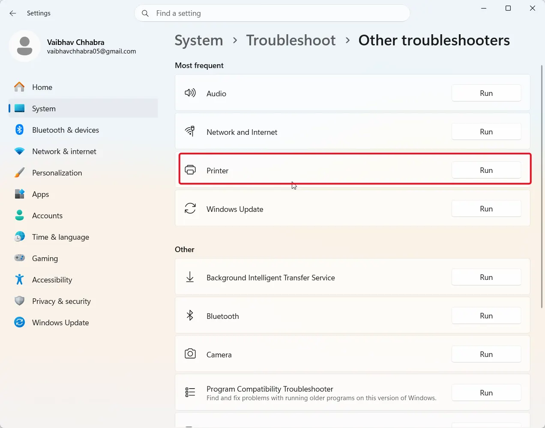Run Background Intelligent Transfer Service troubleshooter
This screenshot has height=428, width=545.
[x=486, y=277]
